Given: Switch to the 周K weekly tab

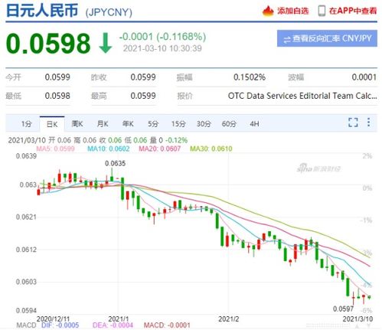Looking at the screenshot, I should 77,124.
